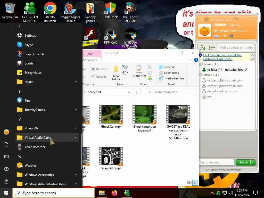The width and height of the screenshot is (264, 198).
Task: Open Firefox from the taskbar
Action: point(114,193)
